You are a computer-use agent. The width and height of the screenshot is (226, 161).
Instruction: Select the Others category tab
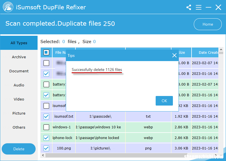pos(19,128)
